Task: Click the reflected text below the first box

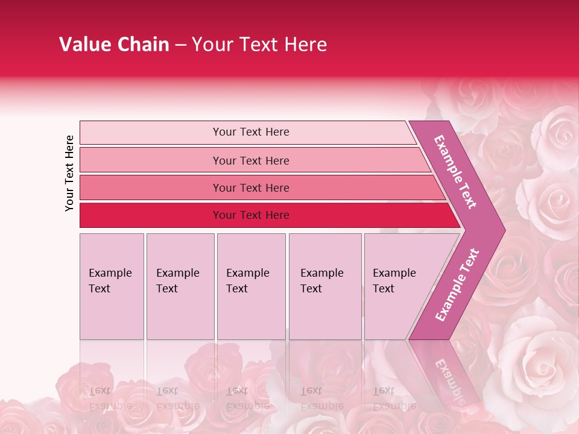Action: point(110,398)
